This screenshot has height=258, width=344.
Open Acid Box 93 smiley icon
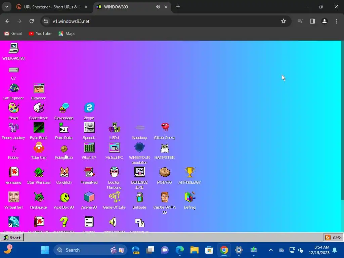pos(64,197)
